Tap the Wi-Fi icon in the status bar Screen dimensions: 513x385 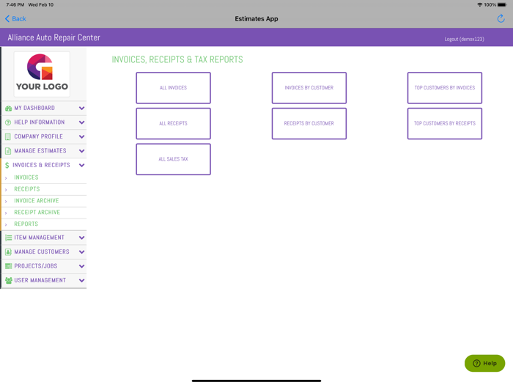click(x=479, y=4)
